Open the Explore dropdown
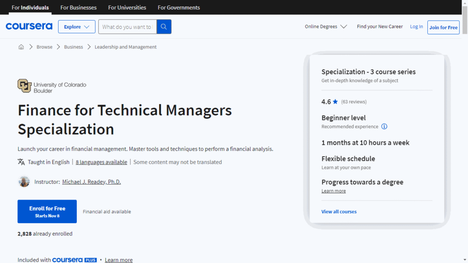The height and width of the screenshot is (263, 468). click(x=77, y=26)
